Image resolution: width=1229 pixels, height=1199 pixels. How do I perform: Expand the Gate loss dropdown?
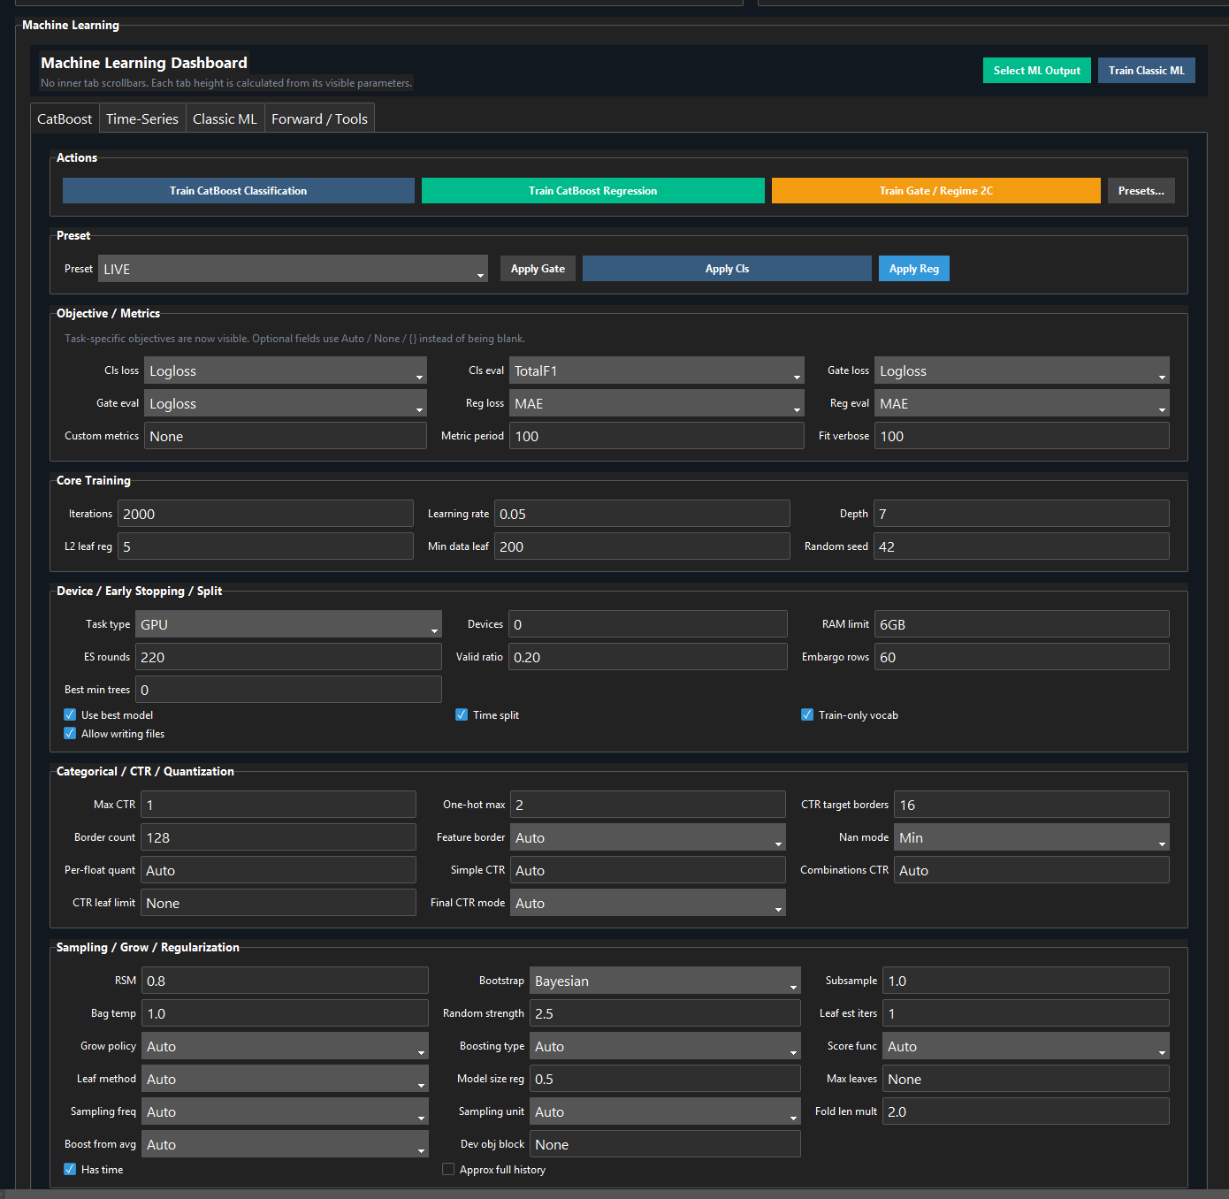coord(1022,370)
